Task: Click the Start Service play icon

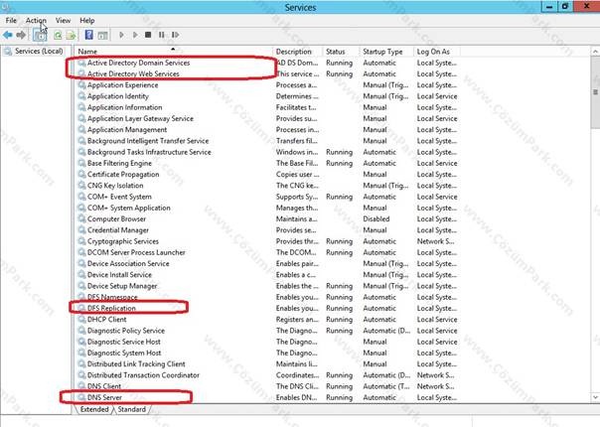Action: click(x=121, y=35)
